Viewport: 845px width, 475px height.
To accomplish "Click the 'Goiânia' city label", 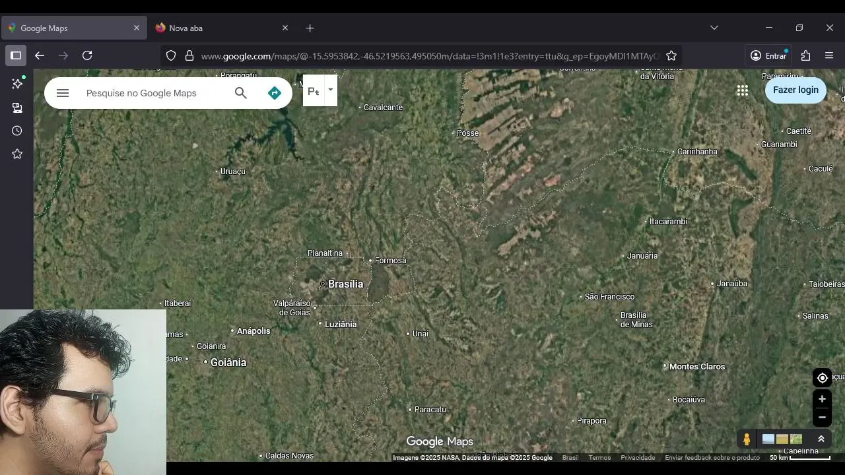I will click(228, 362).
